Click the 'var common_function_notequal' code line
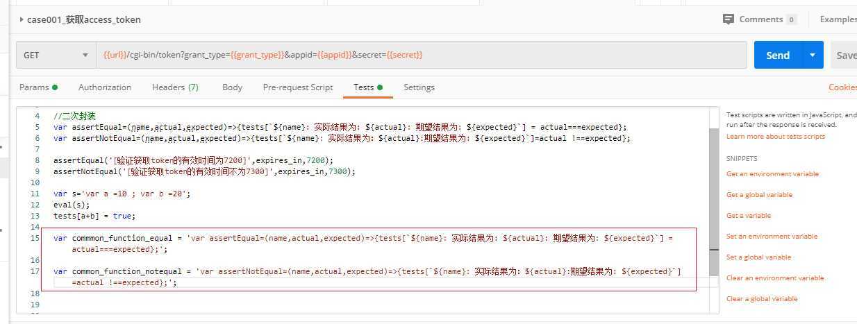 point(367,277)
